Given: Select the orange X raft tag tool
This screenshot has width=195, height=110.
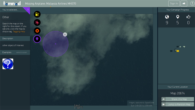Looking at the screenshot, I should pyautogui.click(x=37, y=31).
